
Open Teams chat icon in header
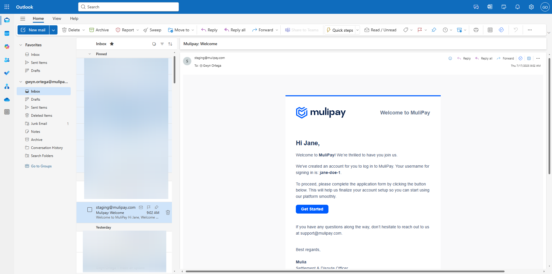476,7
